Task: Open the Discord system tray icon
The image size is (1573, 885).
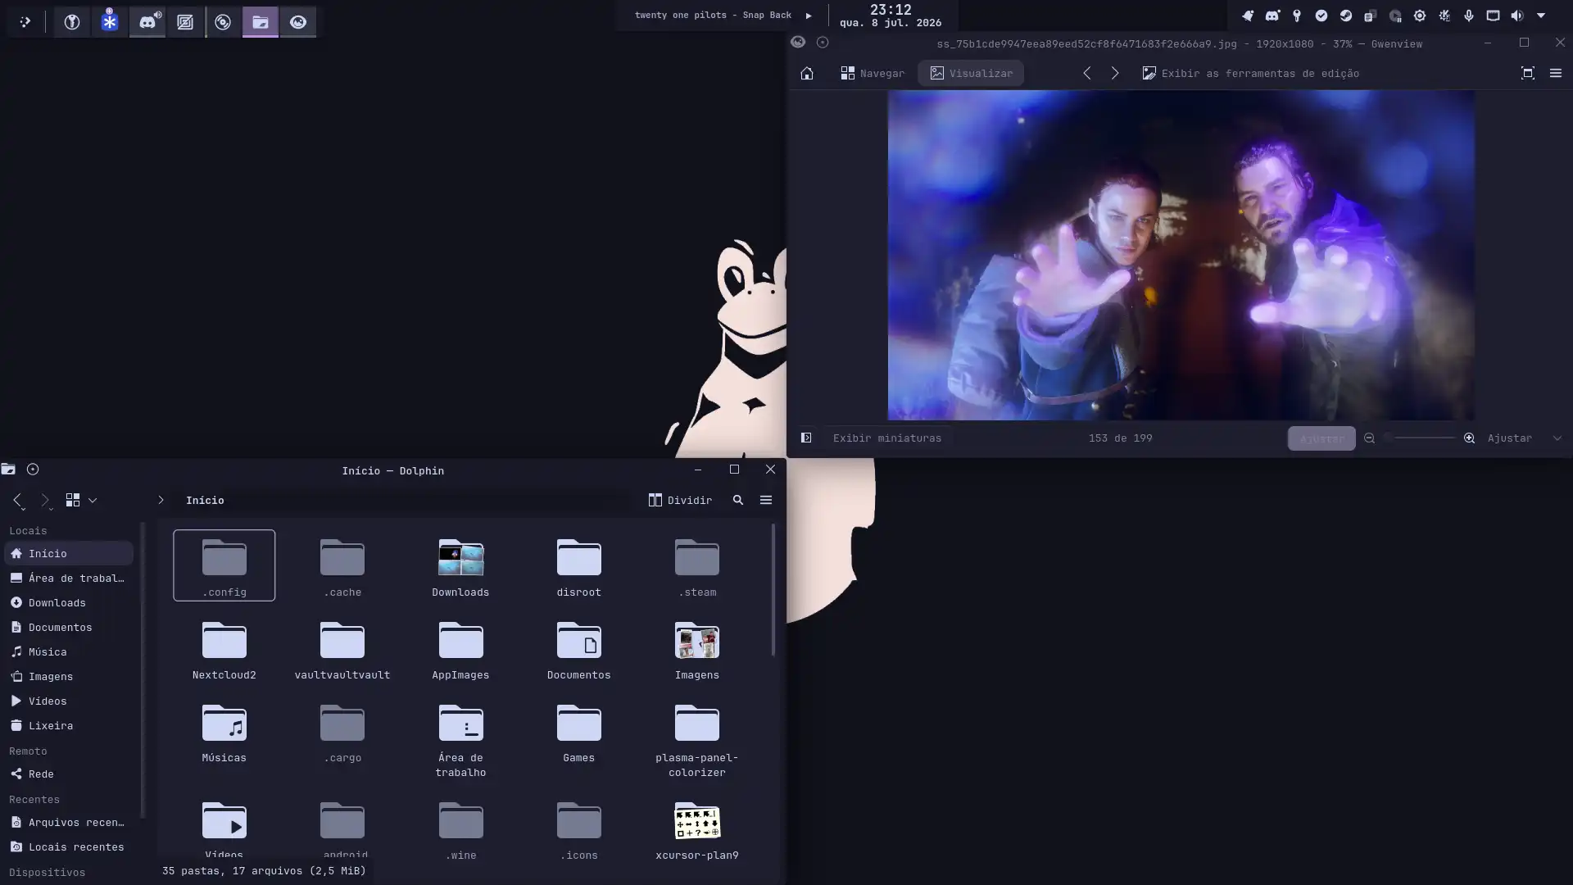Action: [1272, 16]
